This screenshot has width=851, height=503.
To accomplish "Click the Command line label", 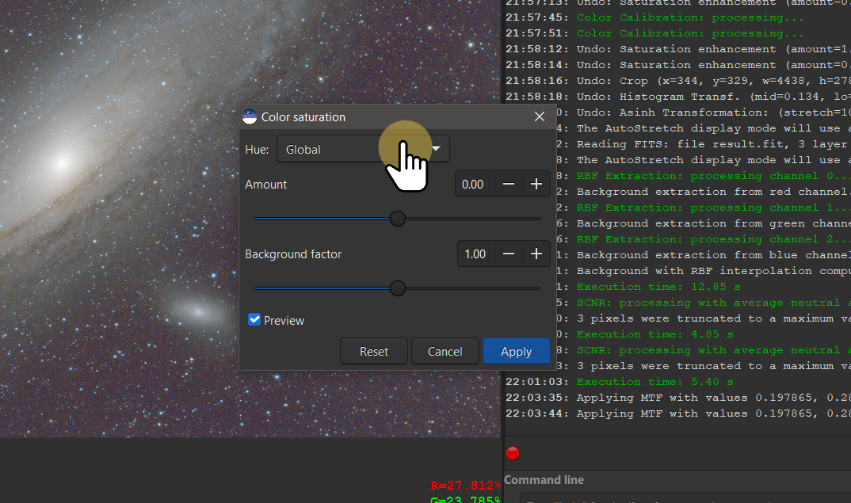I will pyautogui.click(x=544, y=479).
